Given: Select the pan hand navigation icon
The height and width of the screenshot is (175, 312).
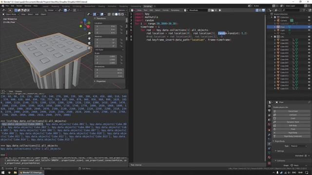Looking at the screenshot, I should (x=89, y=38).
